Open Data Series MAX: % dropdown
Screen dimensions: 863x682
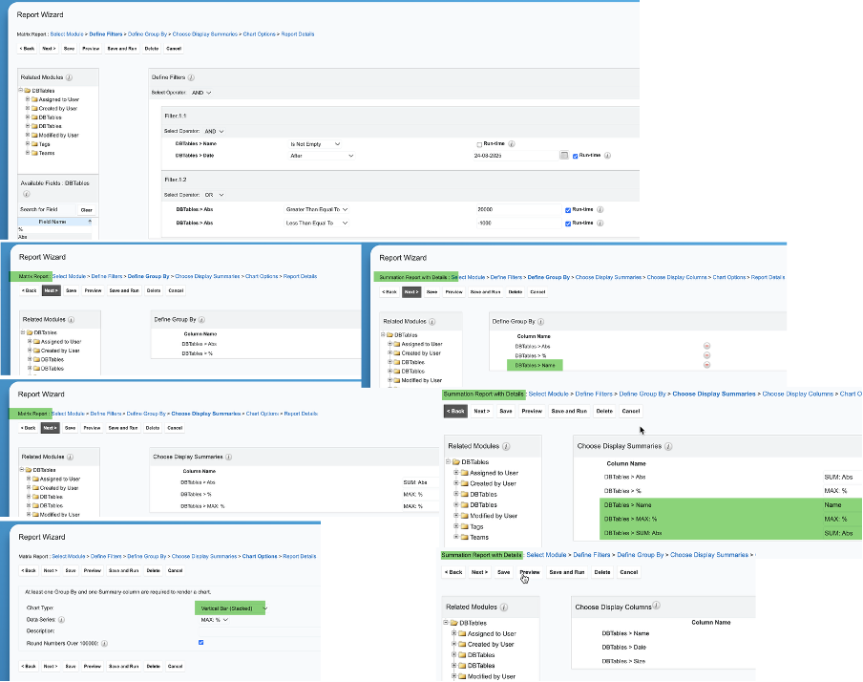pos(215,620)
